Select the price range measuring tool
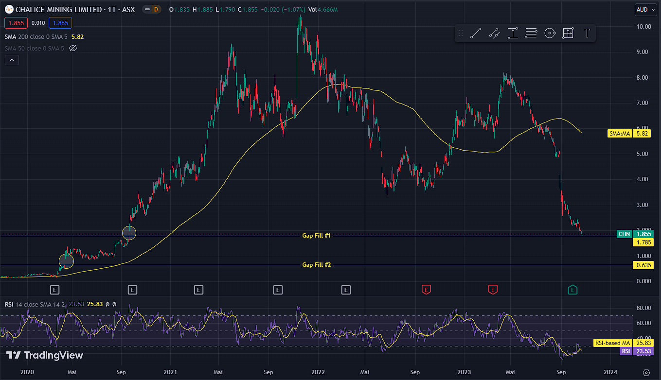This screenshot has height=380, width=661. coord(513,33)
